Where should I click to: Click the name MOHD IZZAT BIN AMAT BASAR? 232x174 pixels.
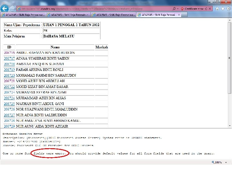click(x=42, y=87)
